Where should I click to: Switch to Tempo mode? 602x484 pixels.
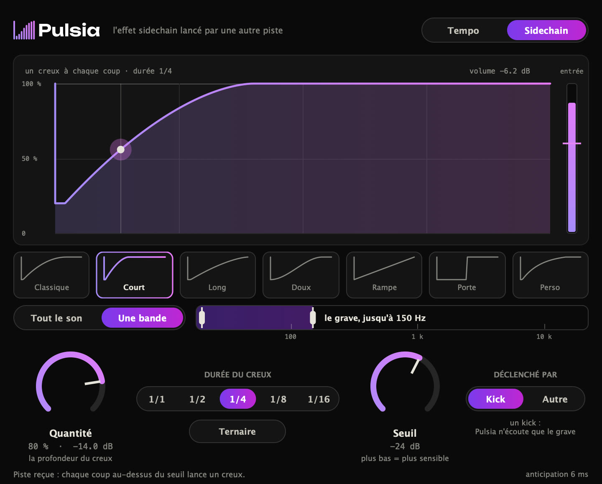pyautogui.click(x=463, y=31)
